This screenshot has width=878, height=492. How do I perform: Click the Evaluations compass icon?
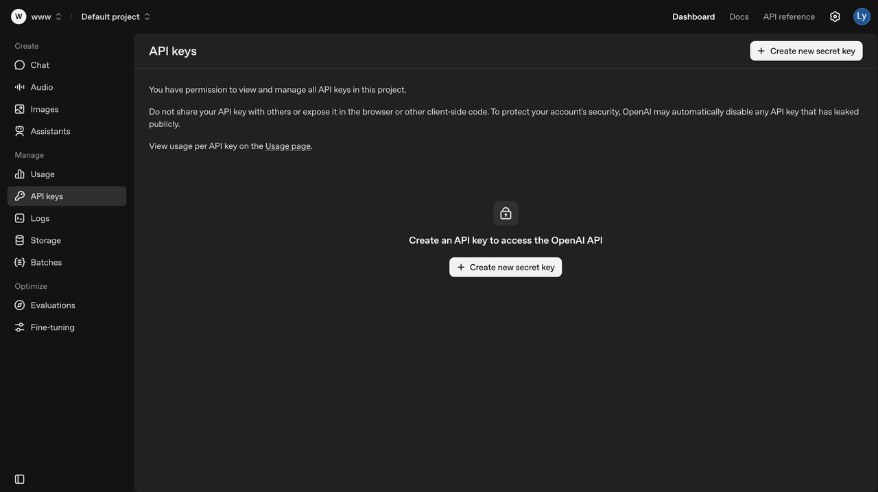click(20, 305)
